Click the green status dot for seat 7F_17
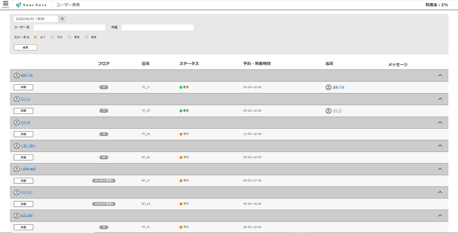 [181, 87]
